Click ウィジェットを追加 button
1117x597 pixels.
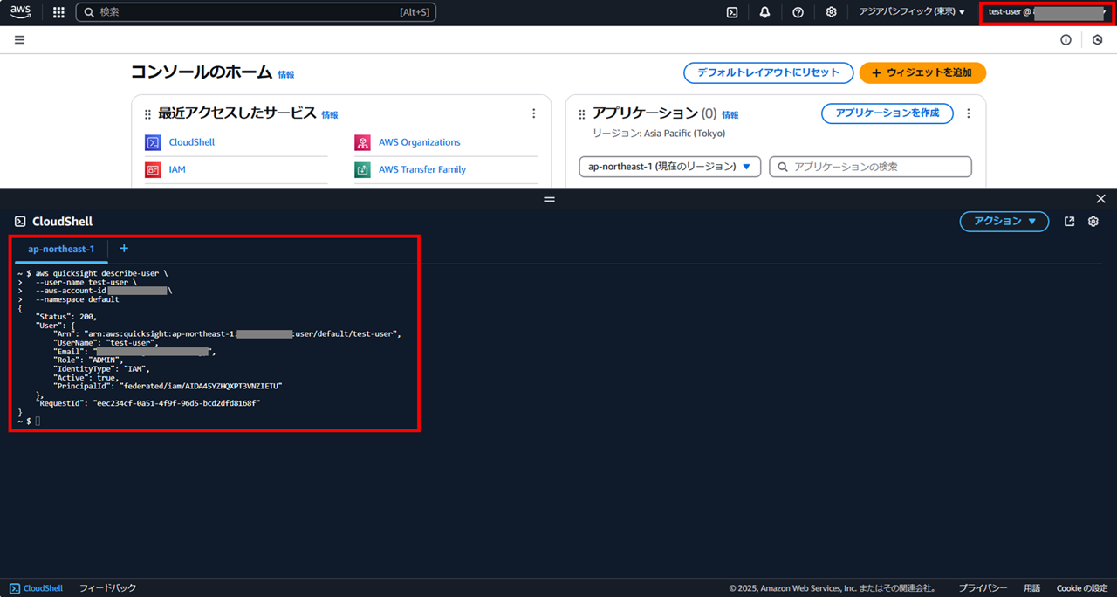922,73
